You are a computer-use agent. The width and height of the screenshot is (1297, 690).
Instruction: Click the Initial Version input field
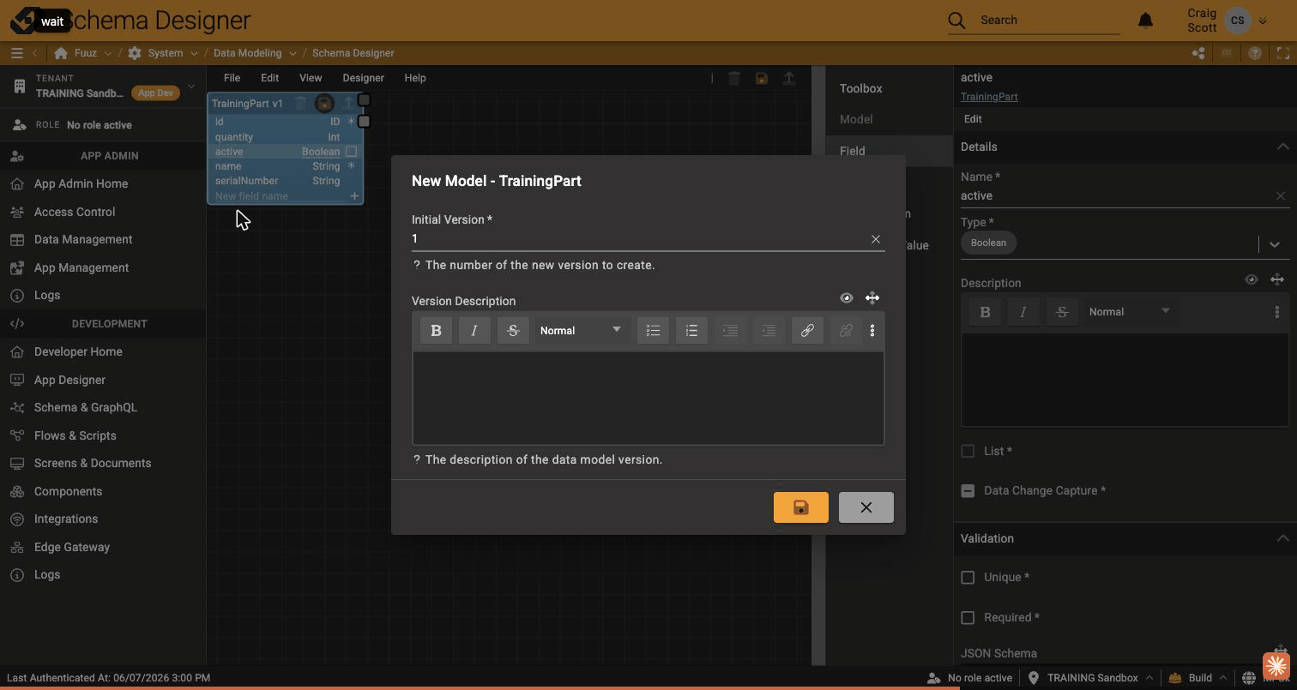[639, 239]
